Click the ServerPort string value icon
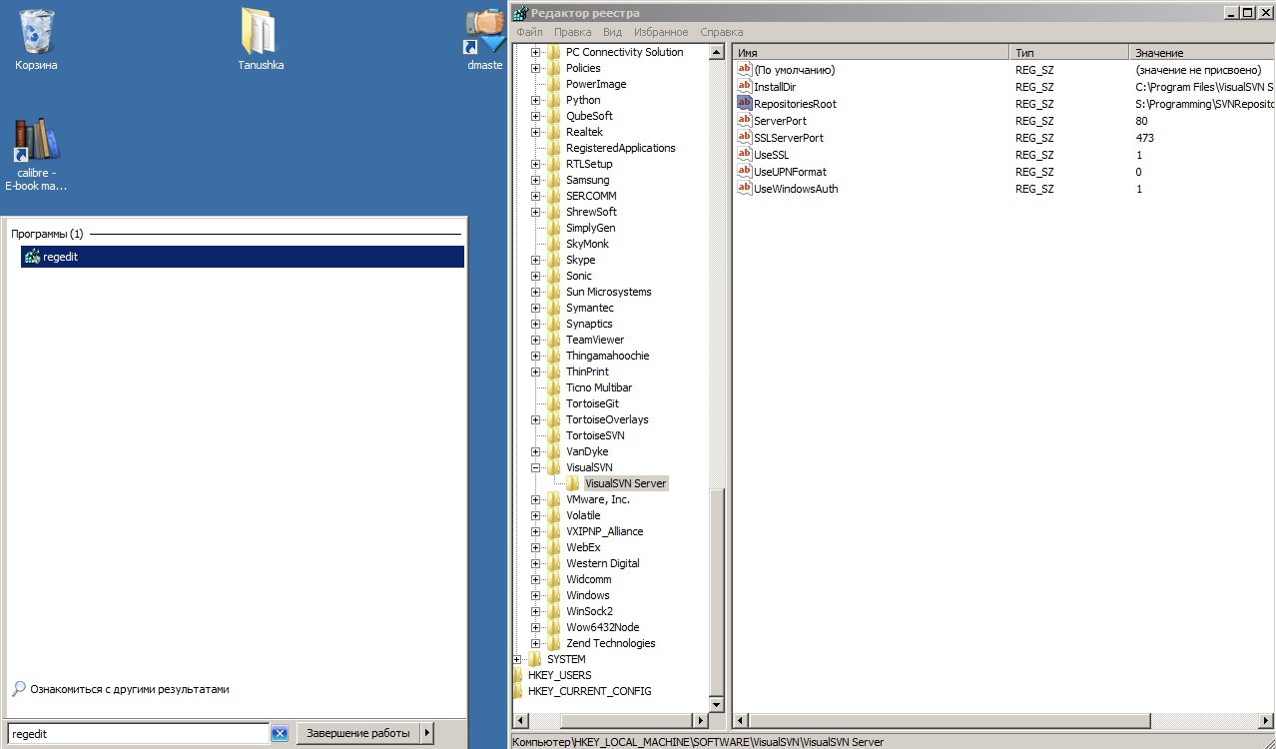Viewport: 1276px width, 749px height. (x=744, y=121)
